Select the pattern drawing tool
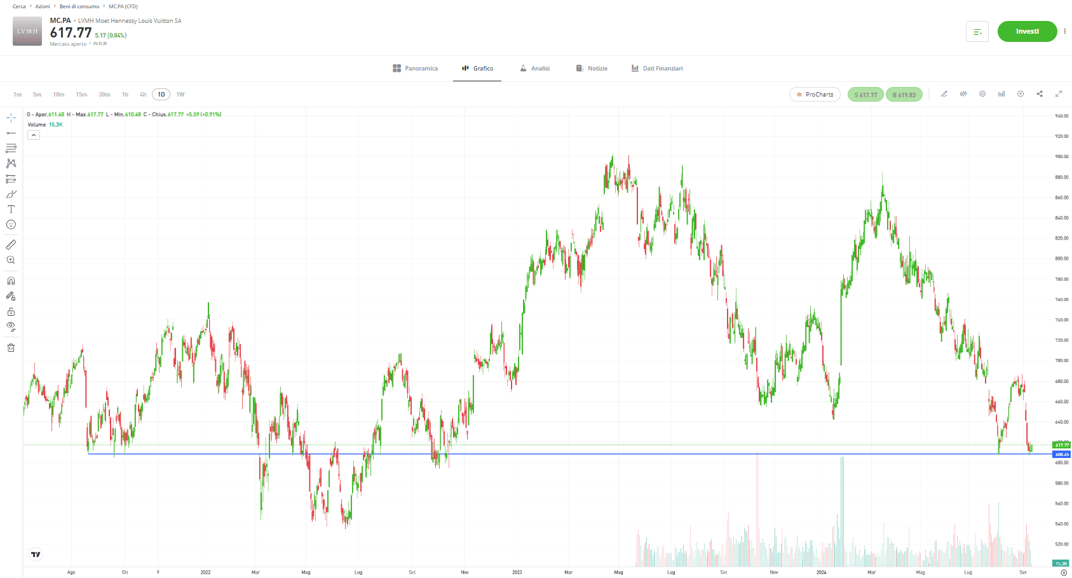The image size is (1072, 578). coord(11,163)
